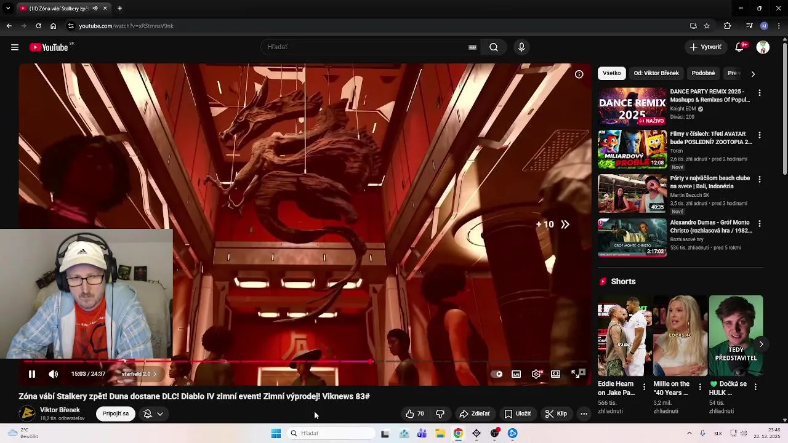Open Microsoft Teams from taskbar

422,433
